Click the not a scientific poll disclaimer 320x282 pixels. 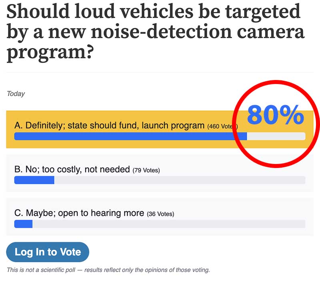(108, 270)
